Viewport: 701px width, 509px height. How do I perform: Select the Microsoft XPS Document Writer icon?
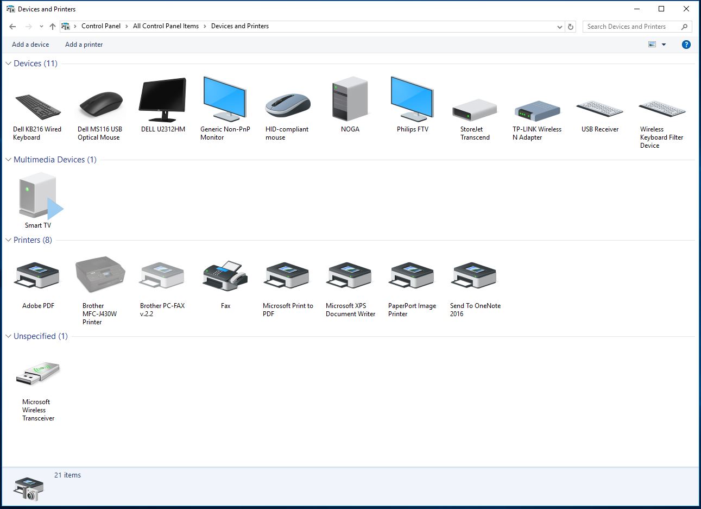[x=350, y=277]
